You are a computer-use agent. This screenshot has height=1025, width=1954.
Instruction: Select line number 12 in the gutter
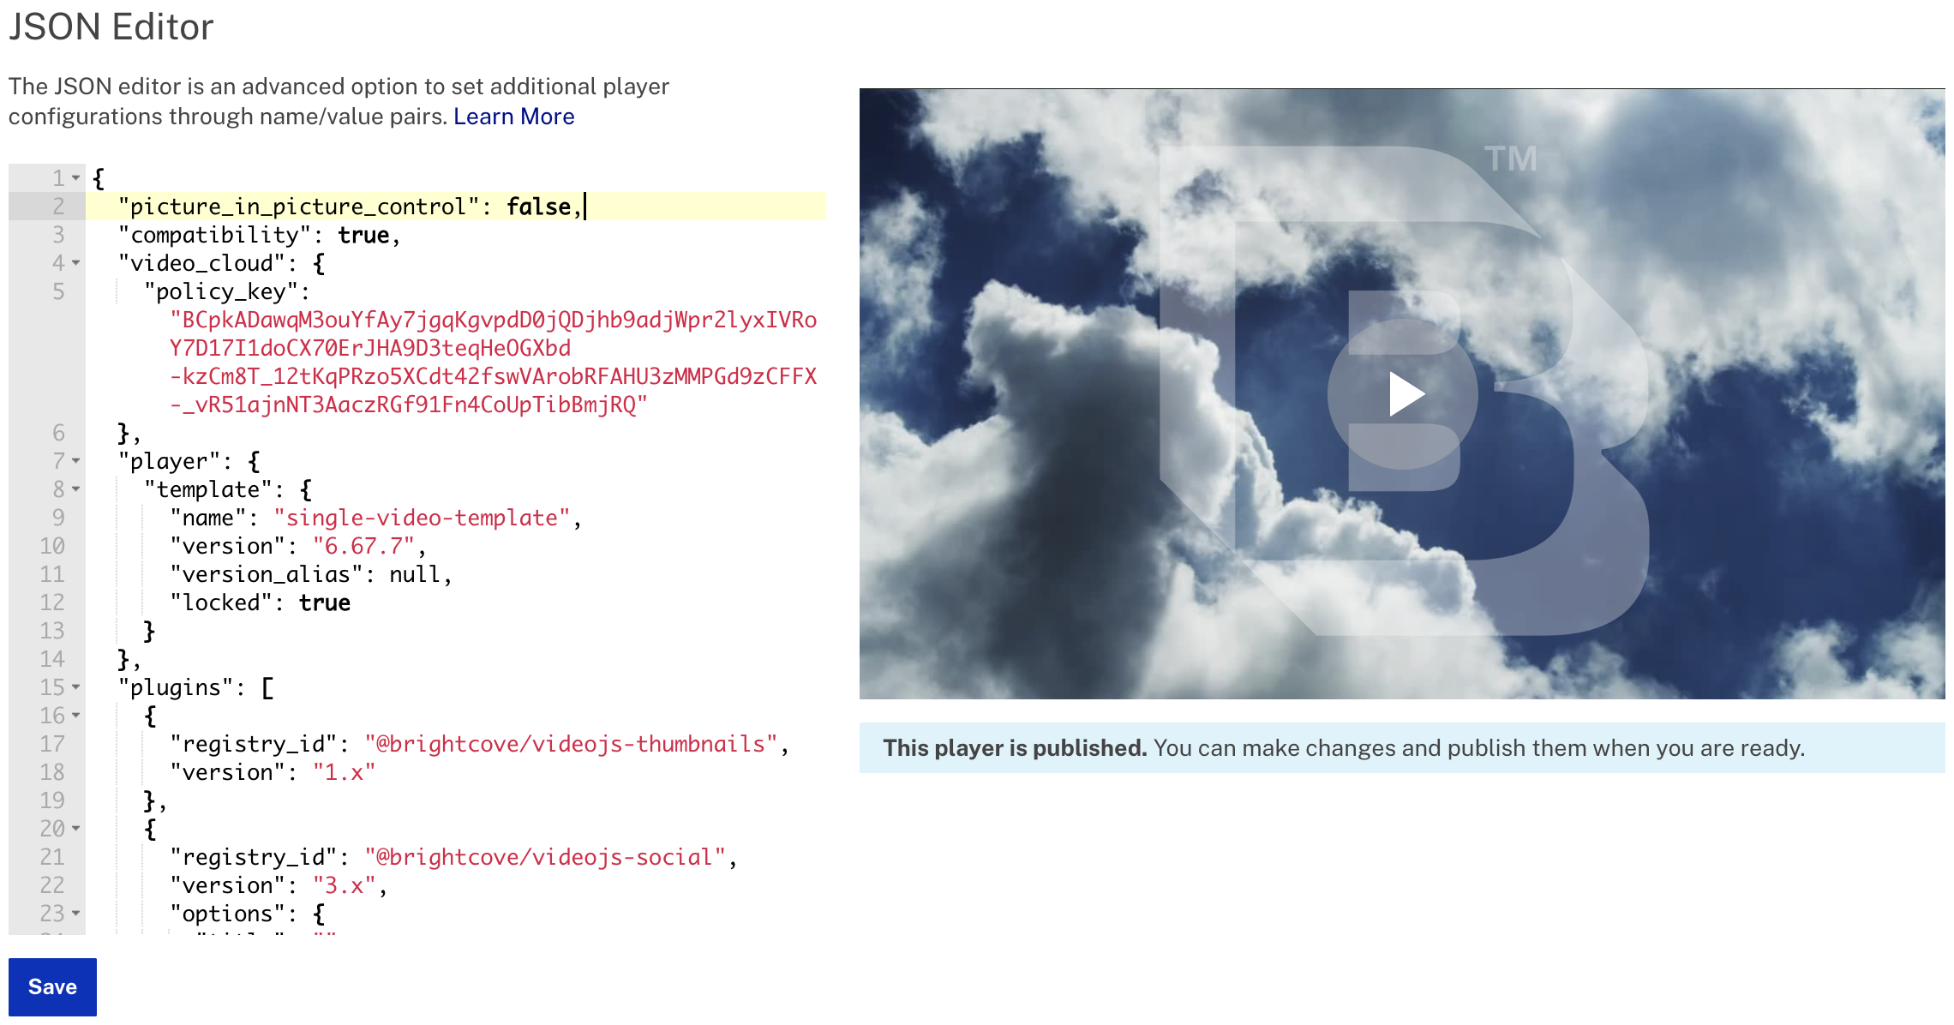[51, 602]
